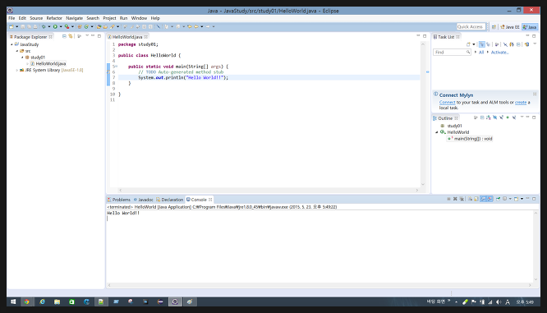Open the New file dropdown arrow
This screenshot has width=547, height=313.
click(x=17, y=26)
